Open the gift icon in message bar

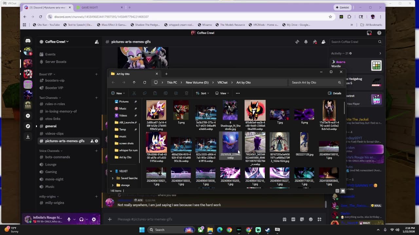click(284, 219)
